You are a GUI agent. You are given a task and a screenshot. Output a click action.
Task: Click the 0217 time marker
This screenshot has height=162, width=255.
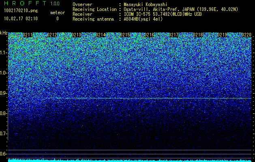point(174,35)
